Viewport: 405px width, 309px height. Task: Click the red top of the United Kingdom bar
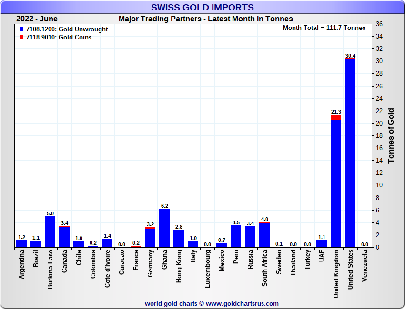pos(336,117)
